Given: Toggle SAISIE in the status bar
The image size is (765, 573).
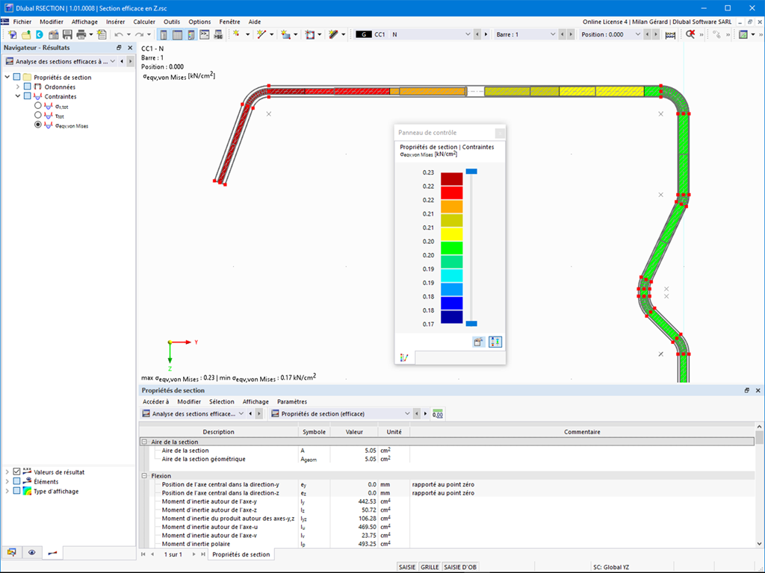Looking at the screenshot, I should pos(407,567).
